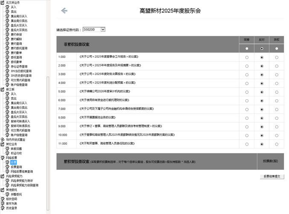289x214 pixels.
Task: Select the header 反对 radio for all proposals
Action: (262, 48)
